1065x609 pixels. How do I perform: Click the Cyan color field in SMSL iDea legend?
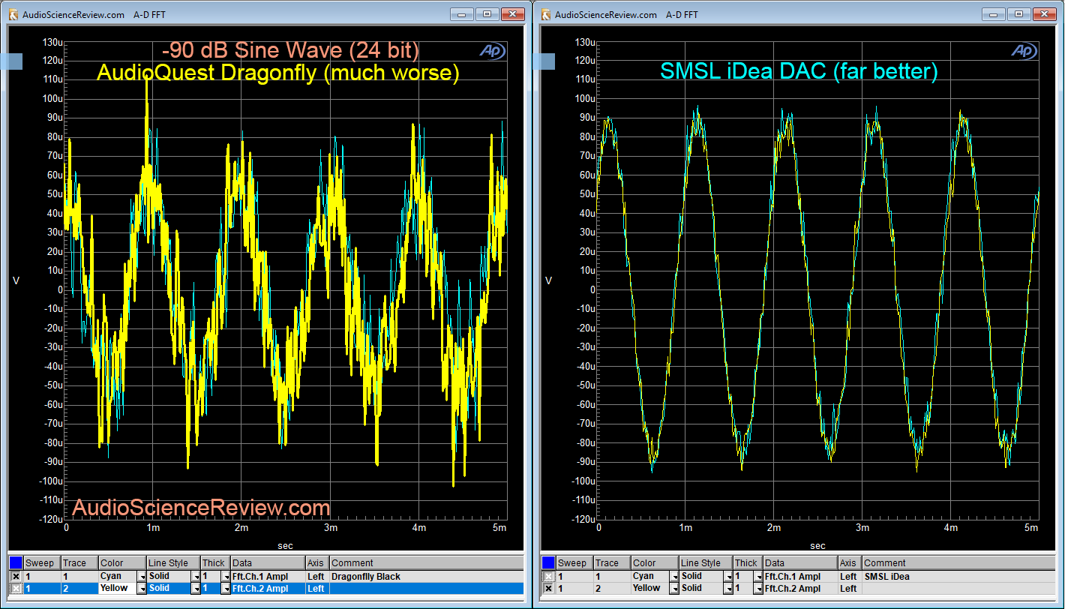coord(649,577)
